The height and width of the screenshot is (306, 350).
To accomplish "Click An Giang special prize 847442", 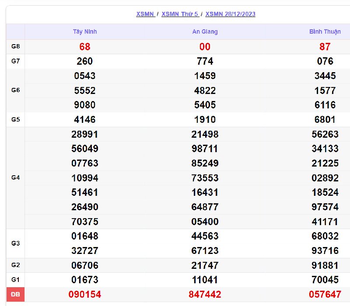I will 205,295.
